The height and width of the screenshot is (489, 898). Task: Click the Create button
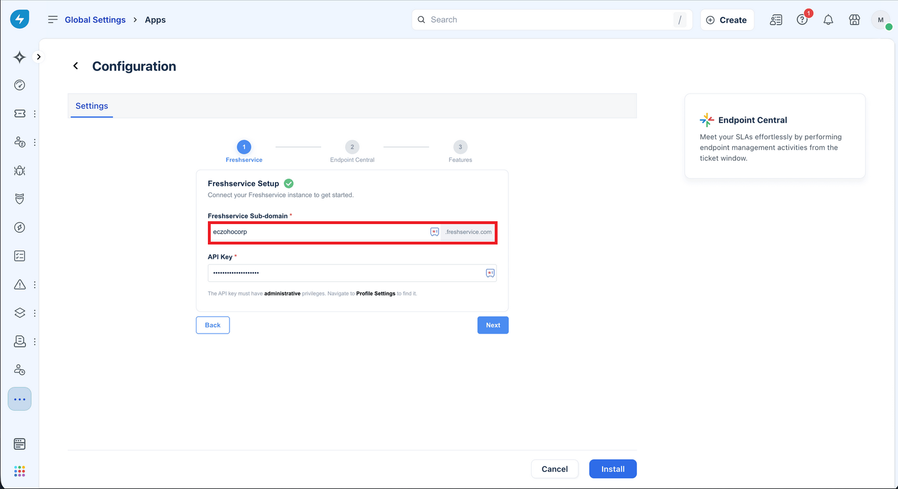click(x=727, y=20)
